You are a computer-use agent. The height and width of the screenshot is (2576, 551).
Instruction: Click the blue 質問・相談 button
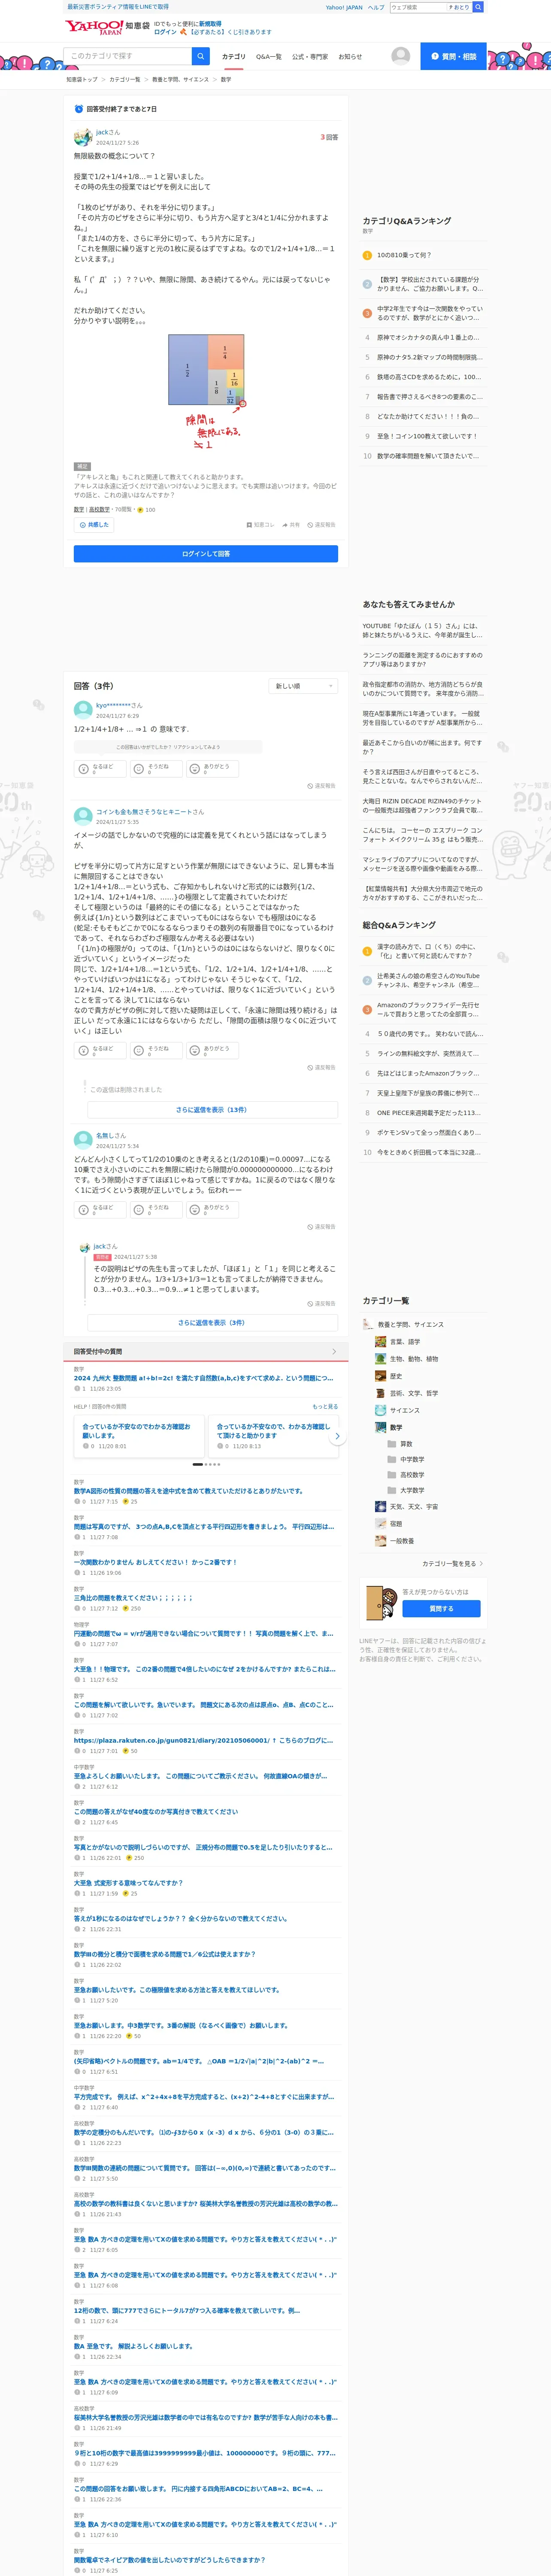(x=453, y=56)
